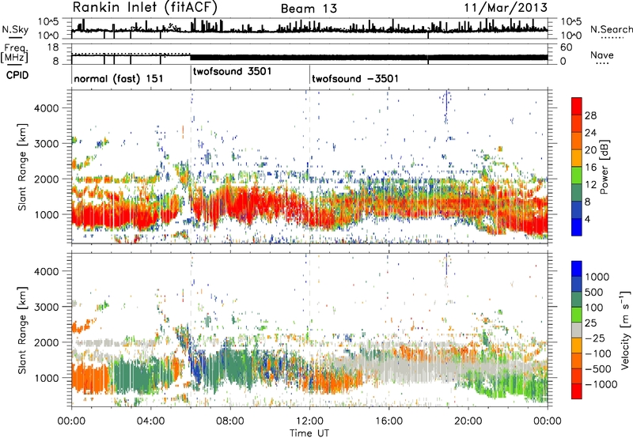
Task: Click the dotted line sample under N.Search
Action: (612, 38)
